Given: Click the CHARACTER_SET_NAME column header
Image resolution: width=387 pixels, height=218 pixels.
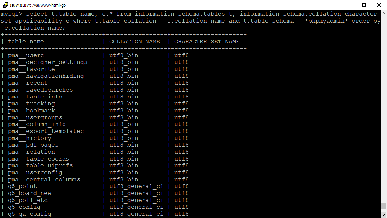Looking at the screenshot, I should pos(207,42).
